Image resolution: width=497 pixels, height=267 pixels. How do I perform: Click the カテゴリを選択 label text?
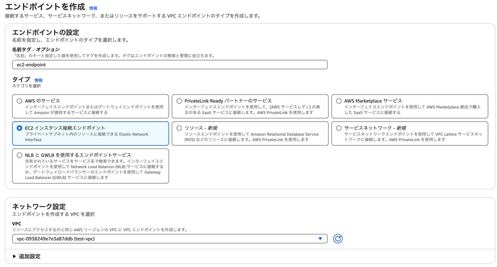(27, 86)
